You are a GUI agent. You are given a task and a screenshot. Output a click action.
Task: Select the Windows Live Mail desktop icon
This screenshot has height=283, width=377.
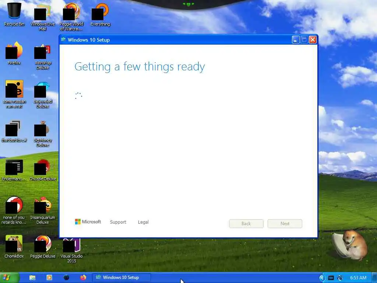(x=43, y=17)
